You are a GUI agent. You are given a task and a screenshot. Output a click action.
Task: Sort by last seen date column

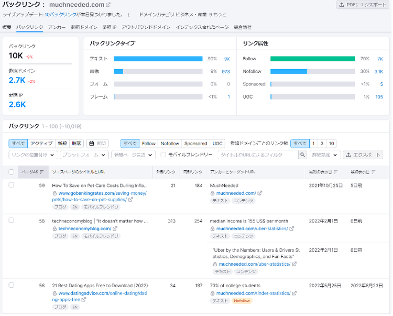coord(363,172)
